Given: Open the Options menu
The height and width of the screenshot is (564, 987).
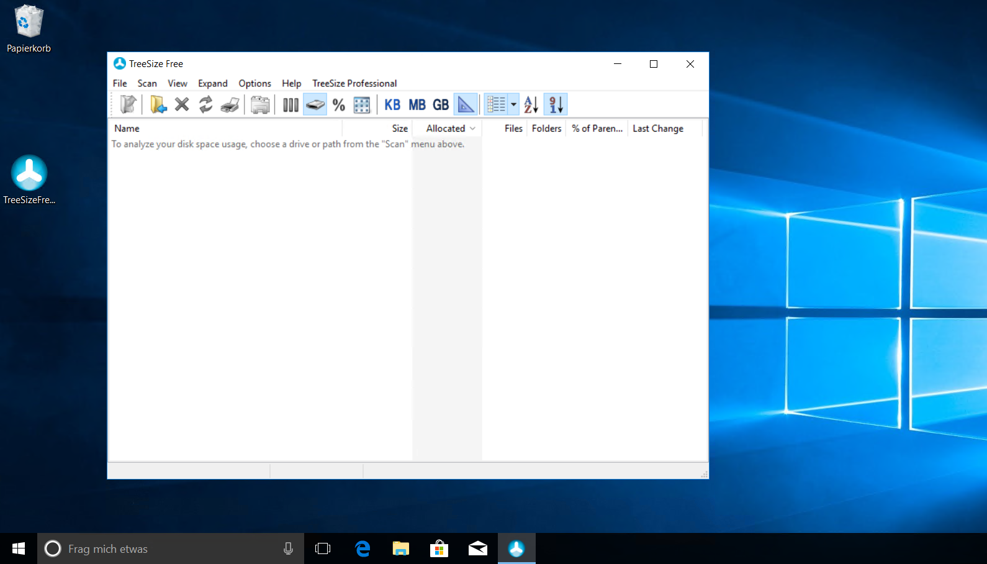Looking at the screenshot, I should point(255,83).
